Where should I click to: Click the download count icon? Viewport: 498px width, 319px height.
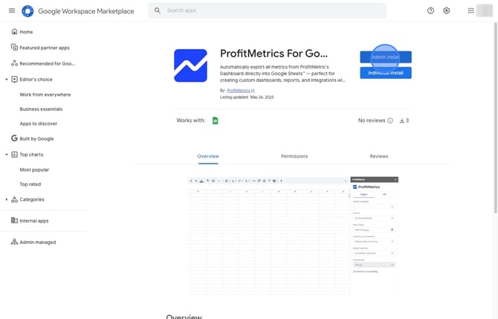coord(402,120)
